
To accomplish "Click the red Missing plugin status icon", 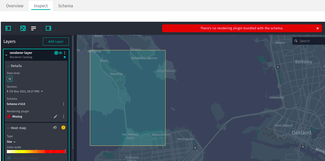I will pos(9,116).
